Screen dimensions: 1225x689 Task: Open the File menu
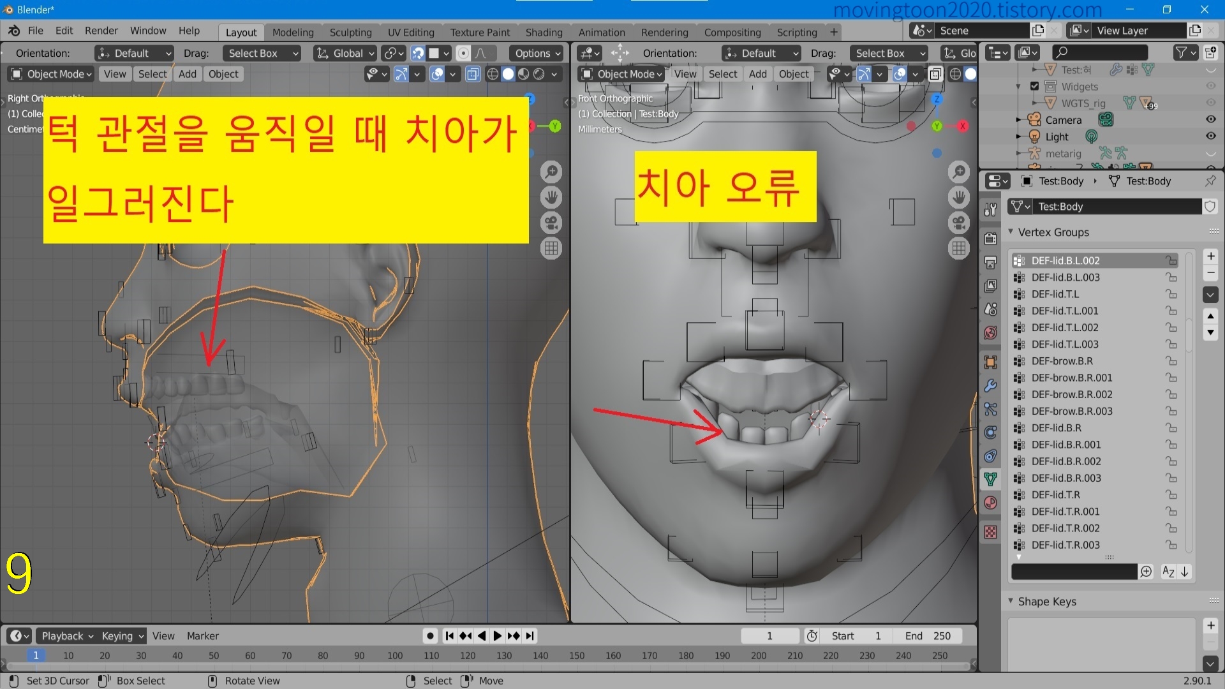36,31
